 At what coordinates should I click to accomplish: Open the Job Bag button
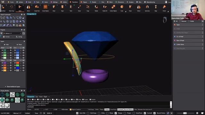(19, 37)
